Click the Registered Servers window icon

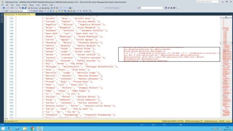(x=166, y=8)
